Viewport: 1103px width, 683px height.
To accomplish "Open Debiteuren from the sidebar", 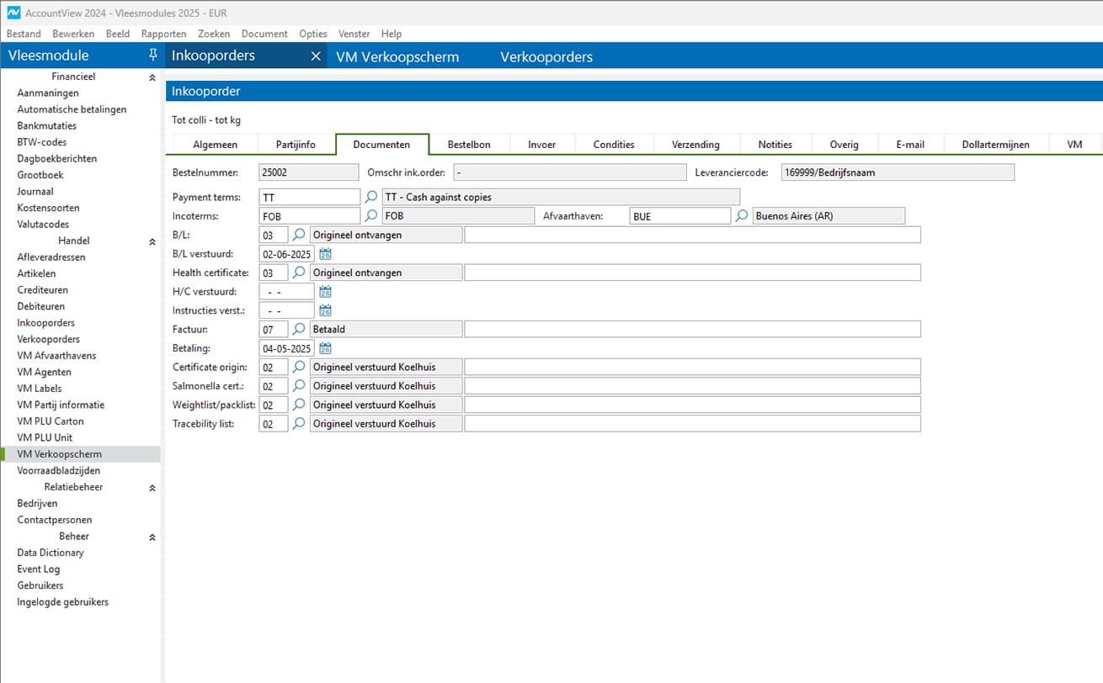I will click(x=40, y=306).
